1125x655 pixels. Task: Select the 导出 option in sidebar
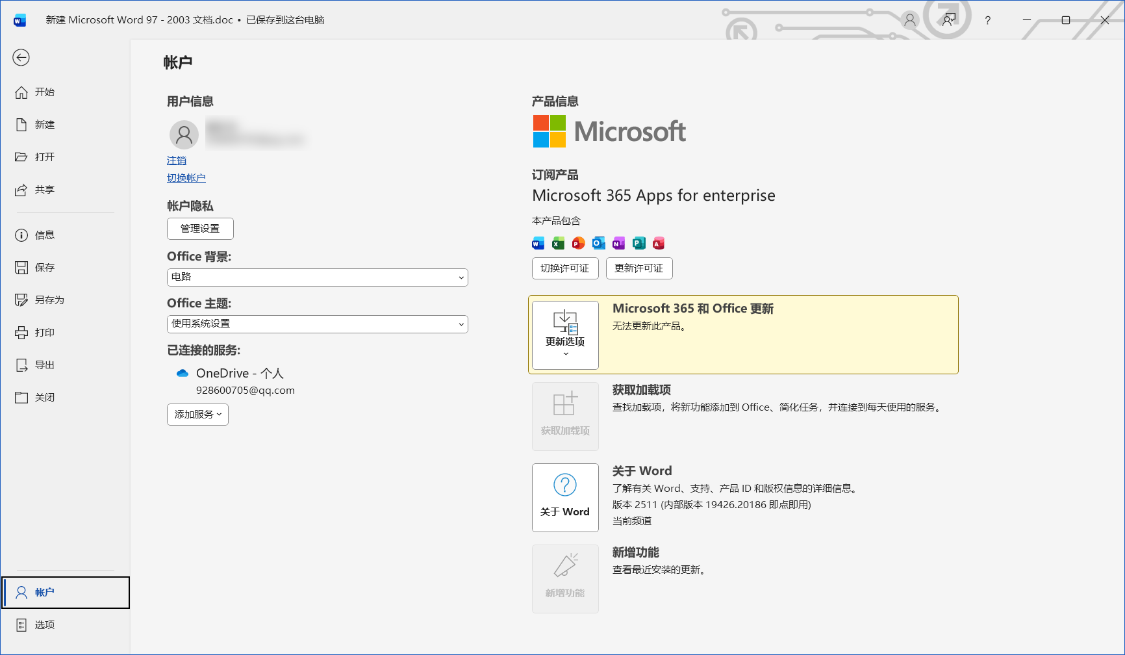point(44,365)
